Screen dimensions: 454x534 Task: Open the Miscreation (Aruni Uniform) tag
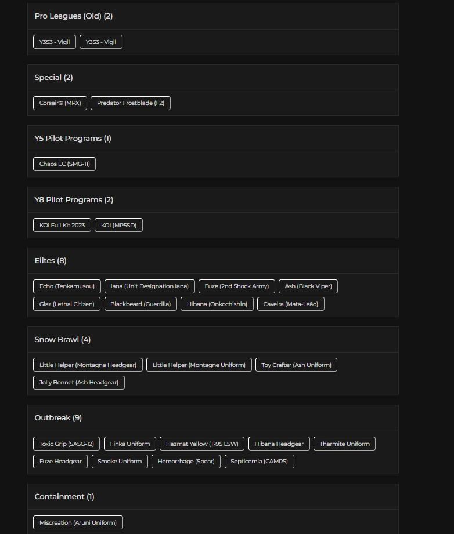(78, 523)
